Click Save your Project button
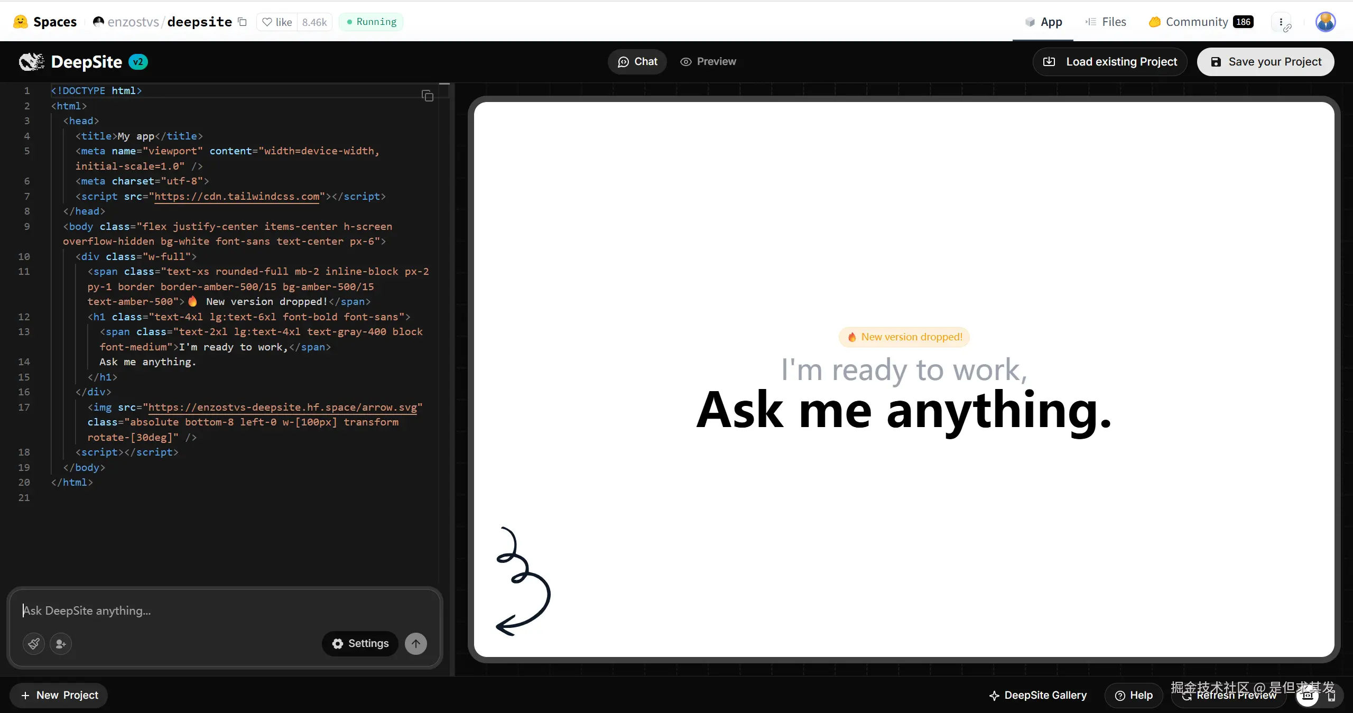 pos(1265,62)
